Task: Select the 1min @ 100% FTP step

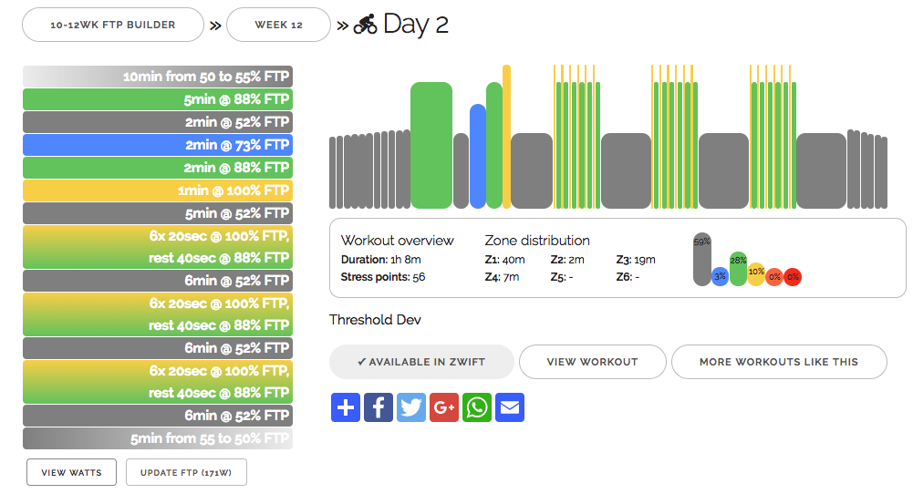Action: point(158,190)
